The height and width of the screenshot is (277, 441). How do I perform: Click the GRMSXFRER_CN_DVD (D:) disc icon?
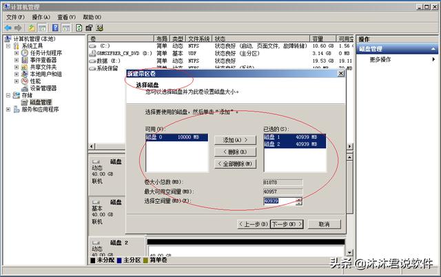(92, 54)
